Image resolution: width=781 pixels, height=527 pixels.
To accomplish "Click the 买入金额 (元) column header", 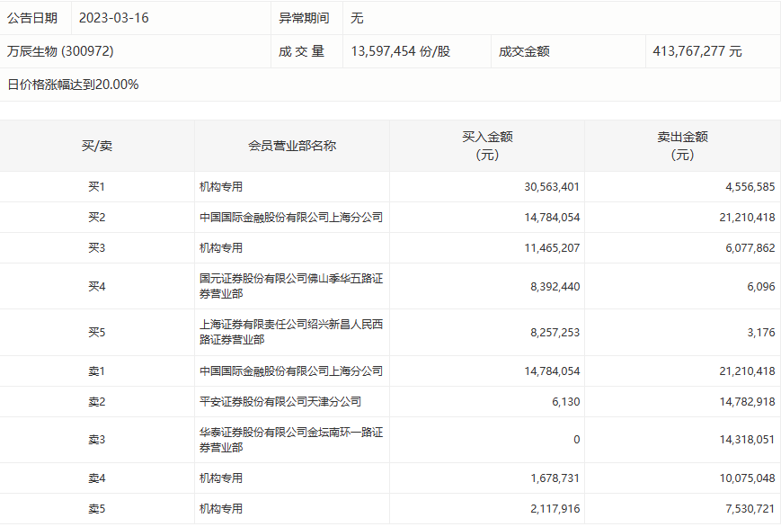I will click(x=487, y=146).
